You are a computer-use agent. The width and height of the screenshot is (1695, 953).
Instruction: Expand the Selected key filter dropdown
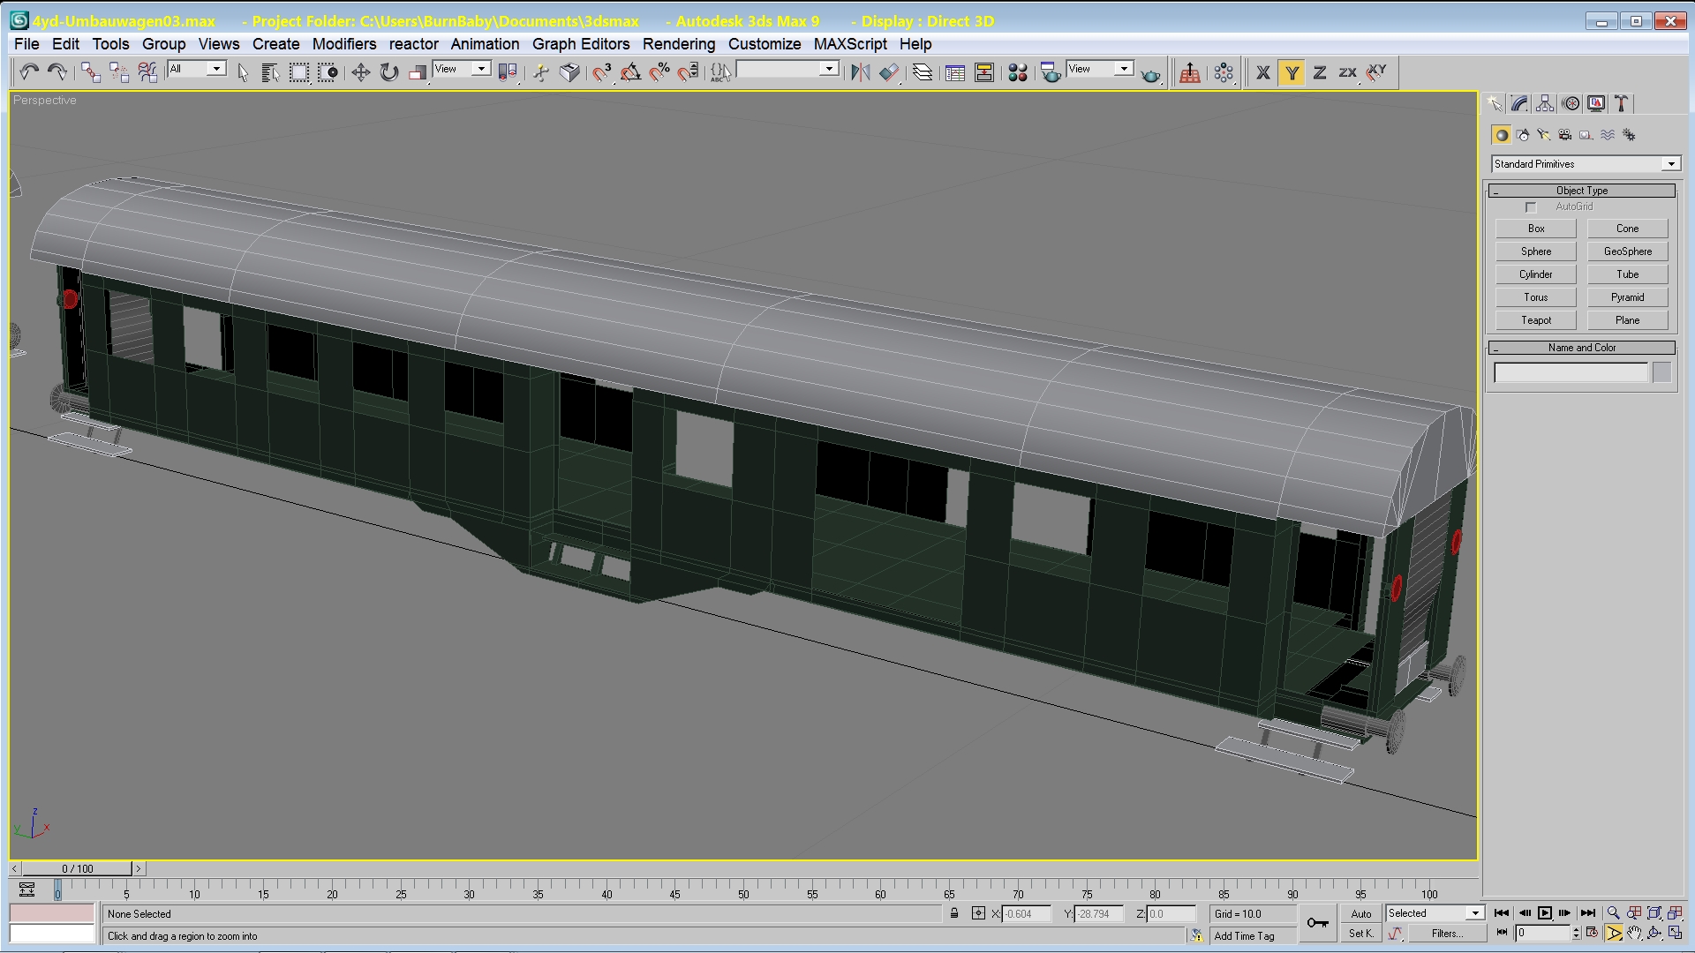pos(1474,913)
